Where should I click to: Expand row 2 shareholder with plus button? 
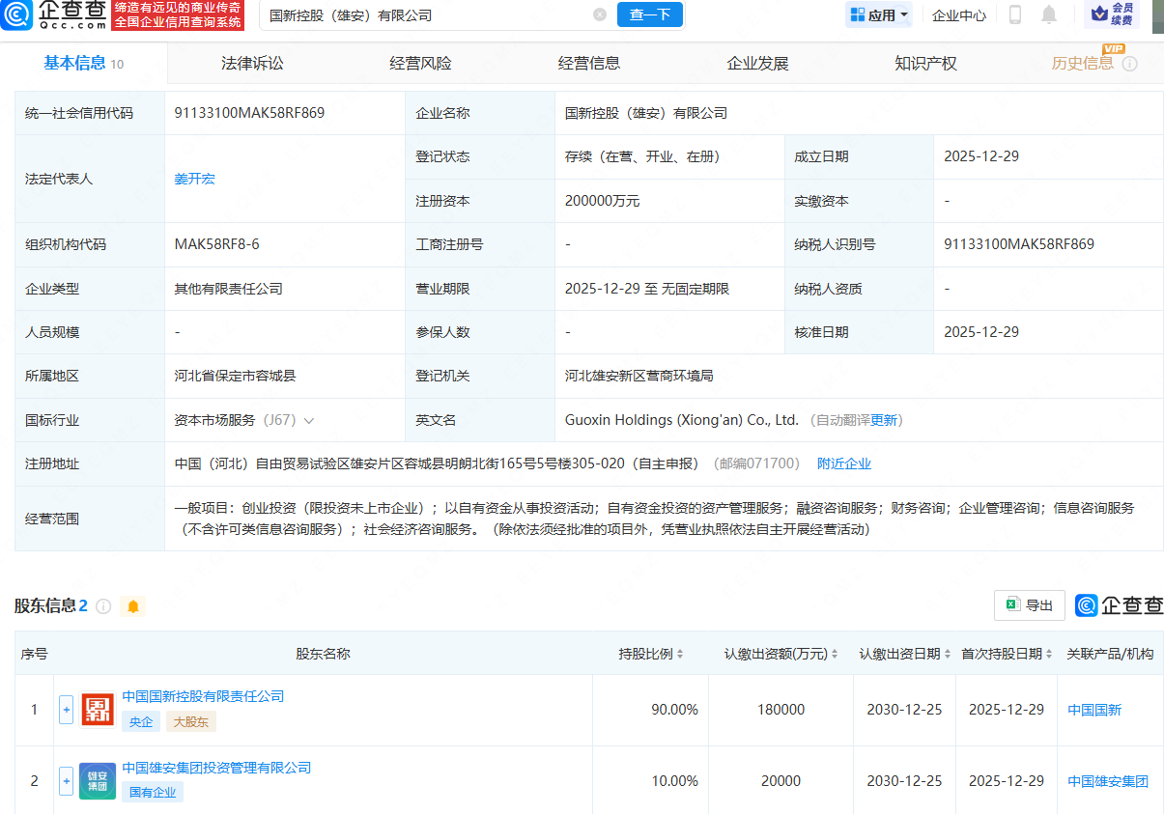pos(66,780)
